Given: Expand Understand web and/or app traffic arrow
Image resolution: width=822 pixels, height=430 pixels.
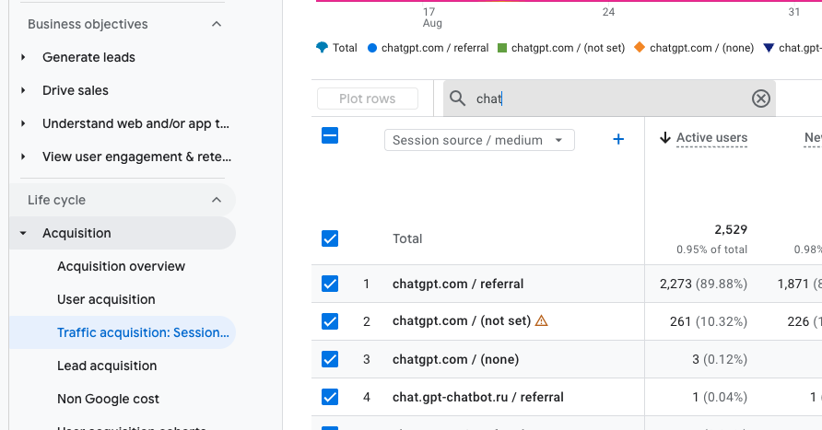Looking at the screenshot, I should pos(23,123).
